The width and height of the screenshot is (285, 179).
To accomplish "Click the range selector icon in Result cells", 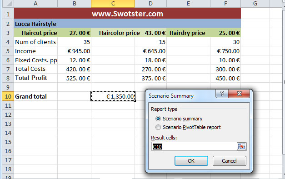I will [241, 146].
